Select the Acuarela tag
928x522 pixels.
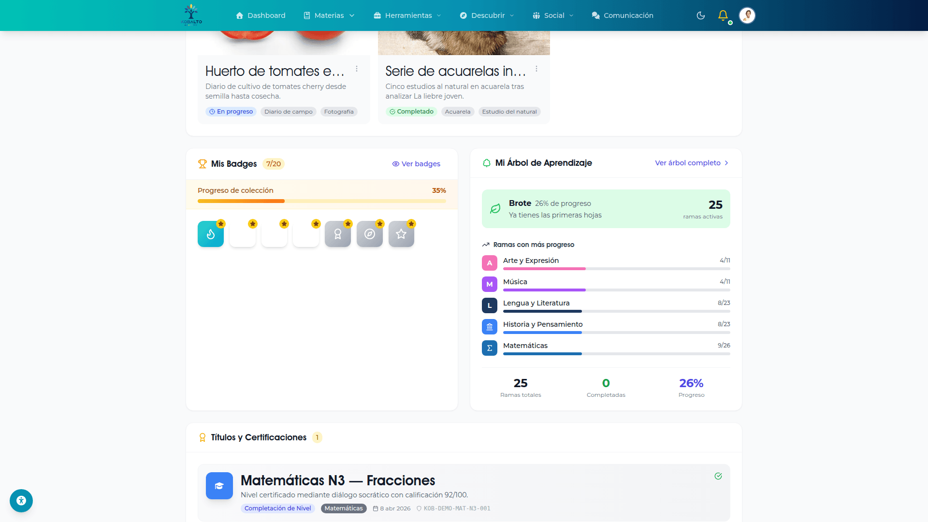[x=458, y=112]
